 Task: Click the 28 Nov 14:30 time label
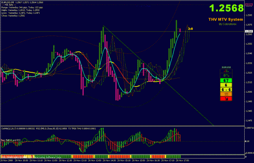click(x=109, y=161)
